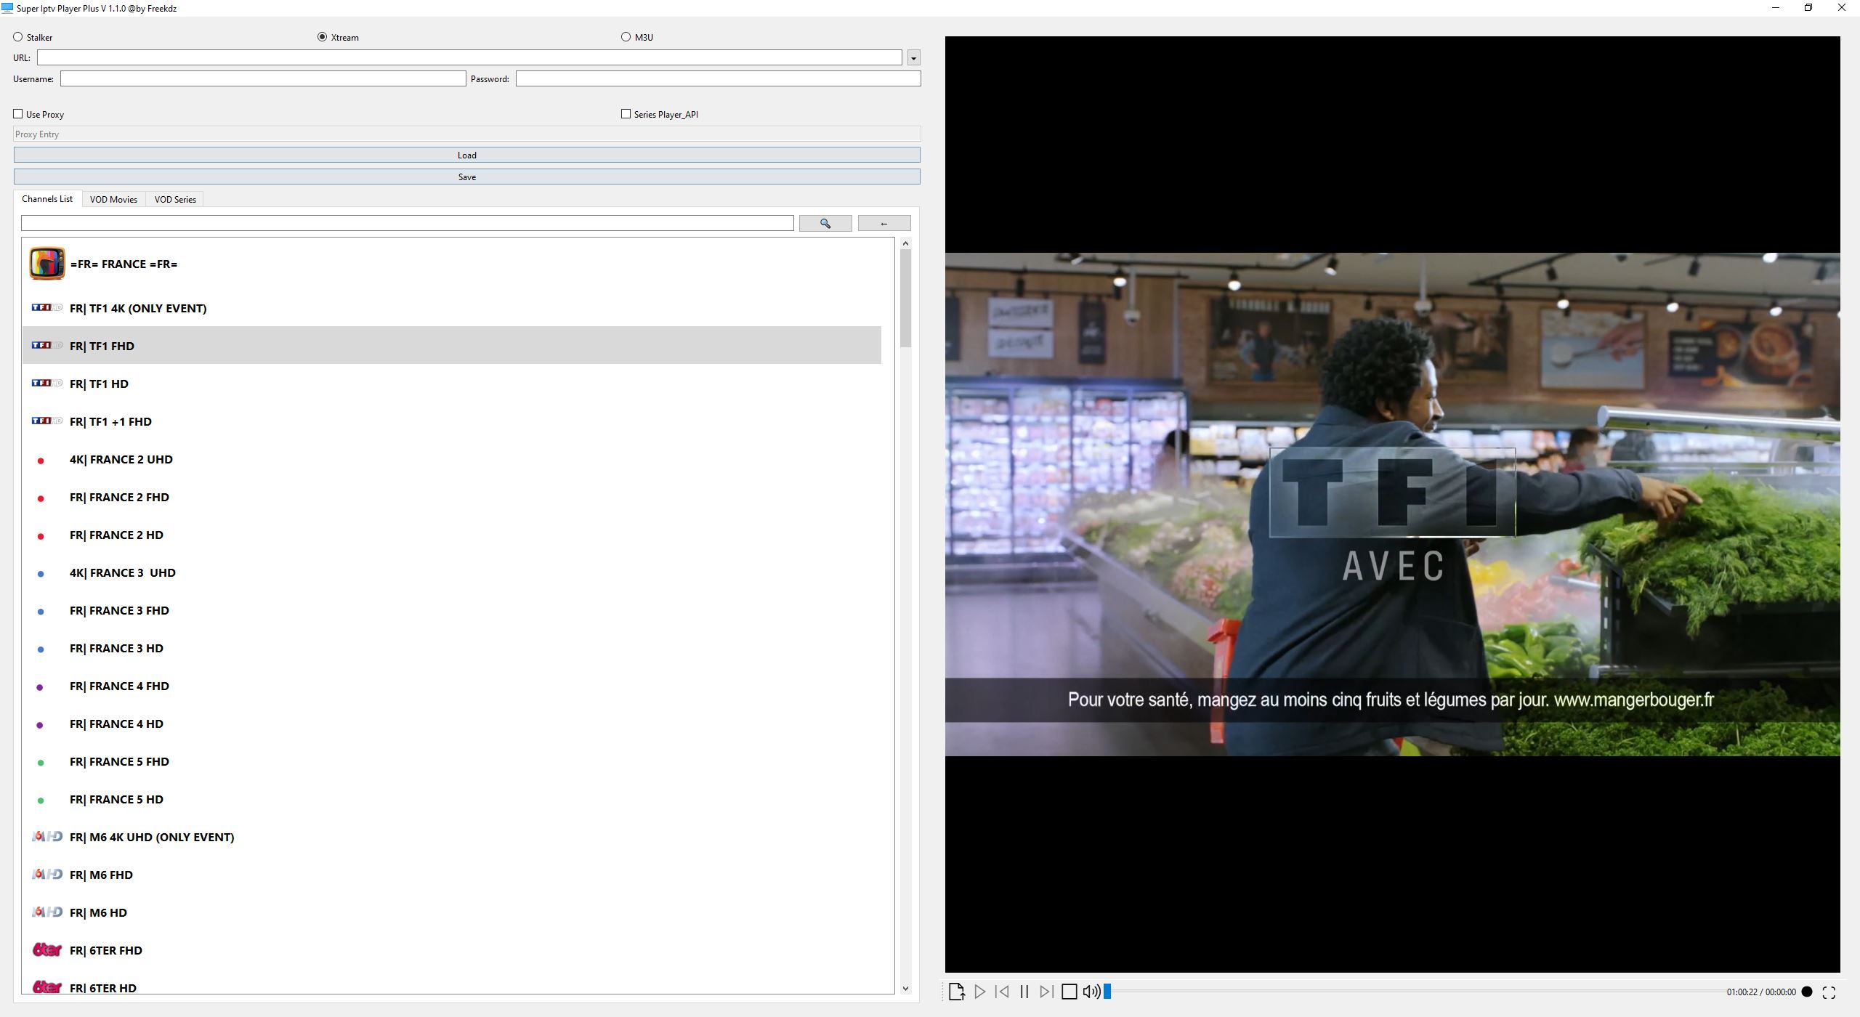Click the M6 logo of M6 HD row

coord(46,912)
